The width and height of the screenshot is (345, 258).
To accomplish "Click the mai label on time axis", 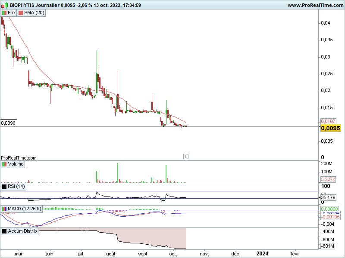I will (x=18, y=254).
